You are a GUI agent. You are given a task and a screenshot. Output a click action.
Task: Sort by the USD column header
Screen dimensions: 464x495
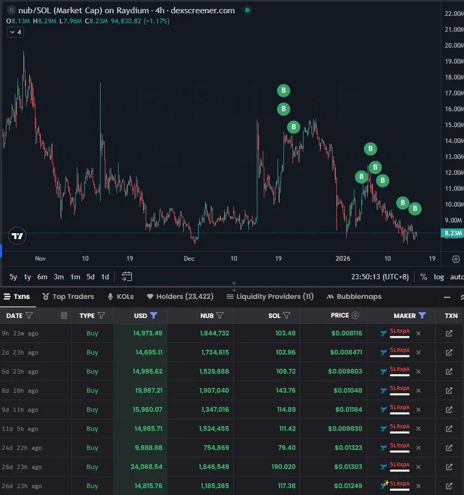point(140,316)
